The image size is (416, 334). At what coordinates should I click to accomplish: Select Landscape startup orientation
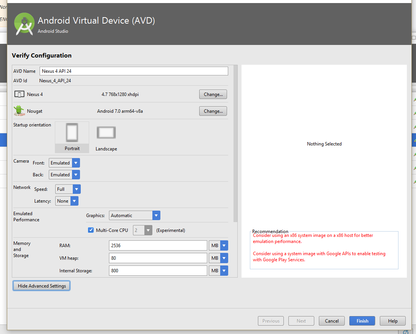(x=106, y=138)
